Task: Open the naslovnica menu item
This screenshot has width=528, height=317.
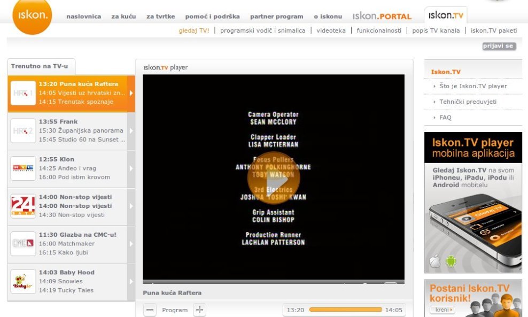Action: [84, 16]
